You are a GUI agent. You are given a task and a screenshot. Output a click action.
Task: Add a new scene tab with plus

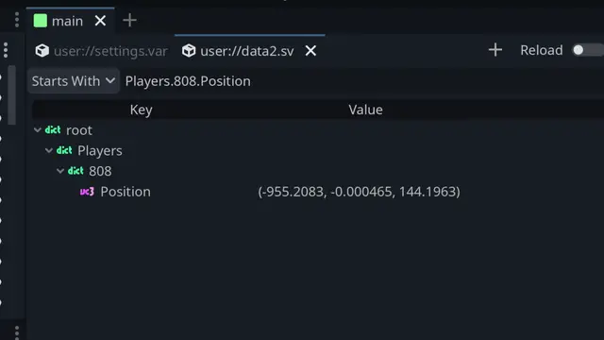click(x=130, y=20)
